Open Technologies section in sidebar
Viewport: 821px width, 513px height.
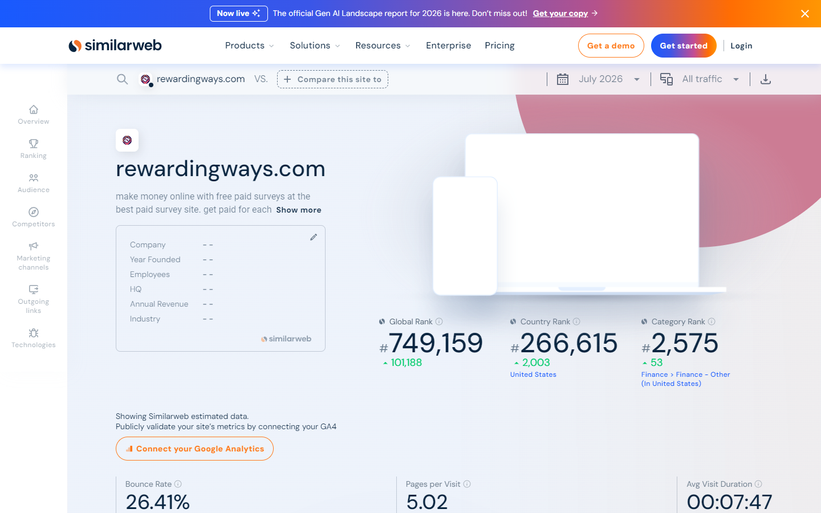point(34,337)
